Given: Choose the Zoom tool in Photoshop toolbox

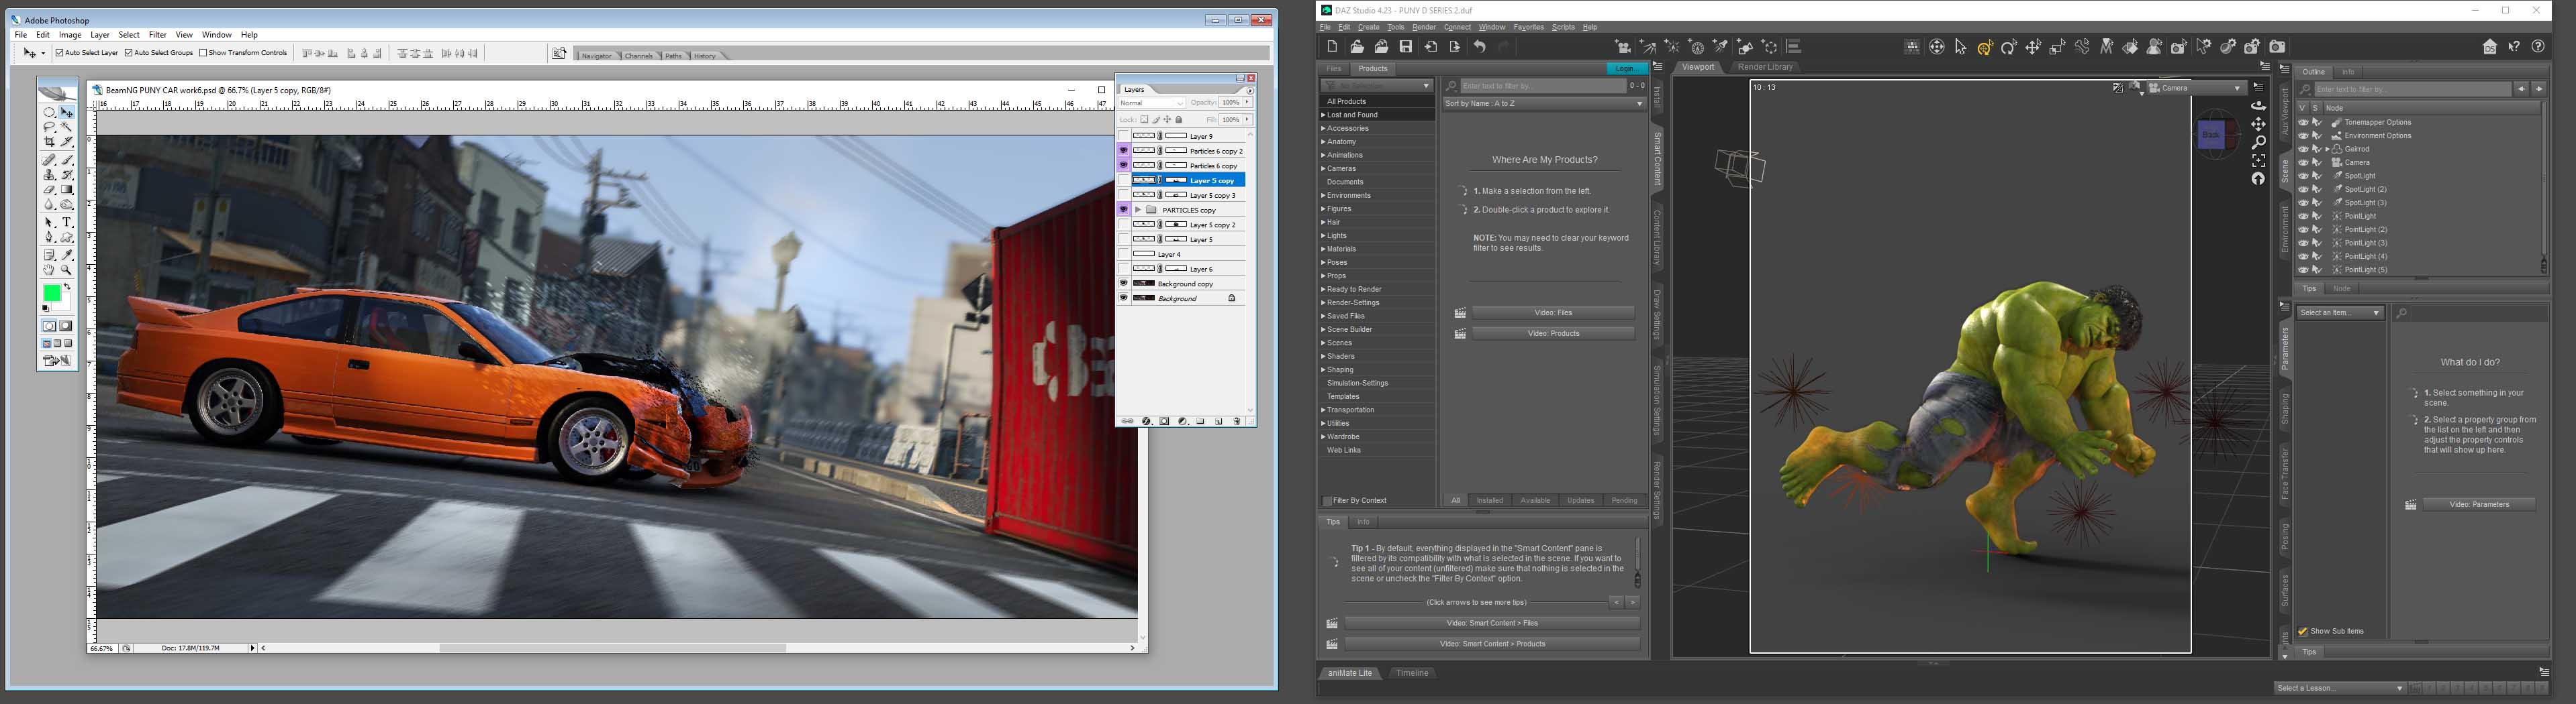Looking at the screenshot, I should coord(67,271).
